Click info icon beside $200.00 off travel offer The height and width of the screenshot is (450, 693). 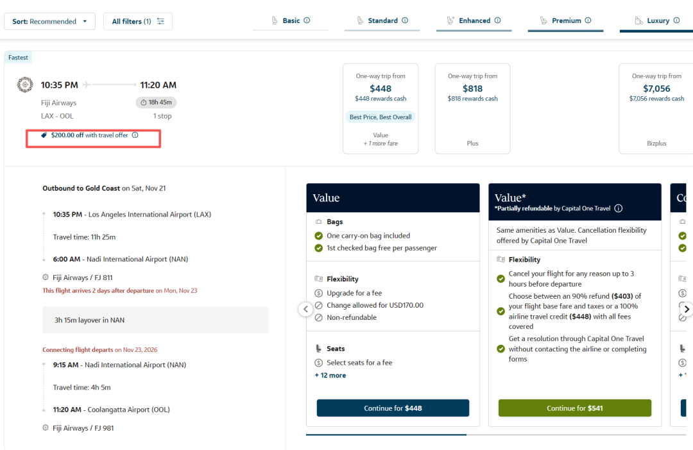click(135, 135)
